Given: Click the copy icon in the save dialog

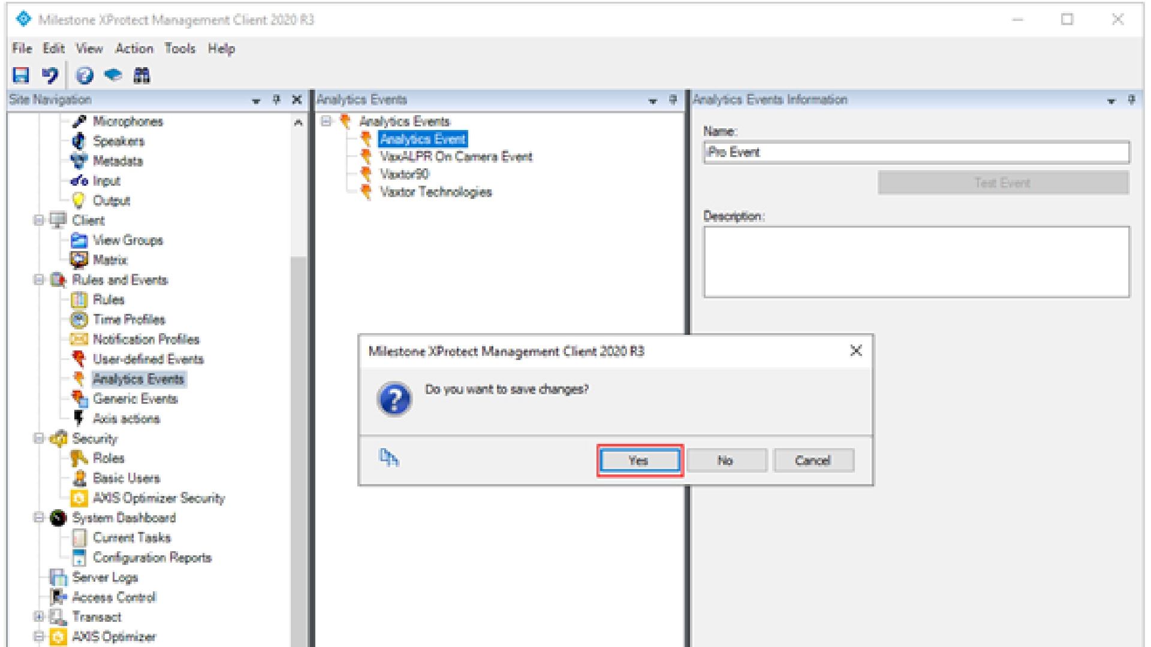Looking at the screenshot, I should pyautogui.click(x=389, y=458).
